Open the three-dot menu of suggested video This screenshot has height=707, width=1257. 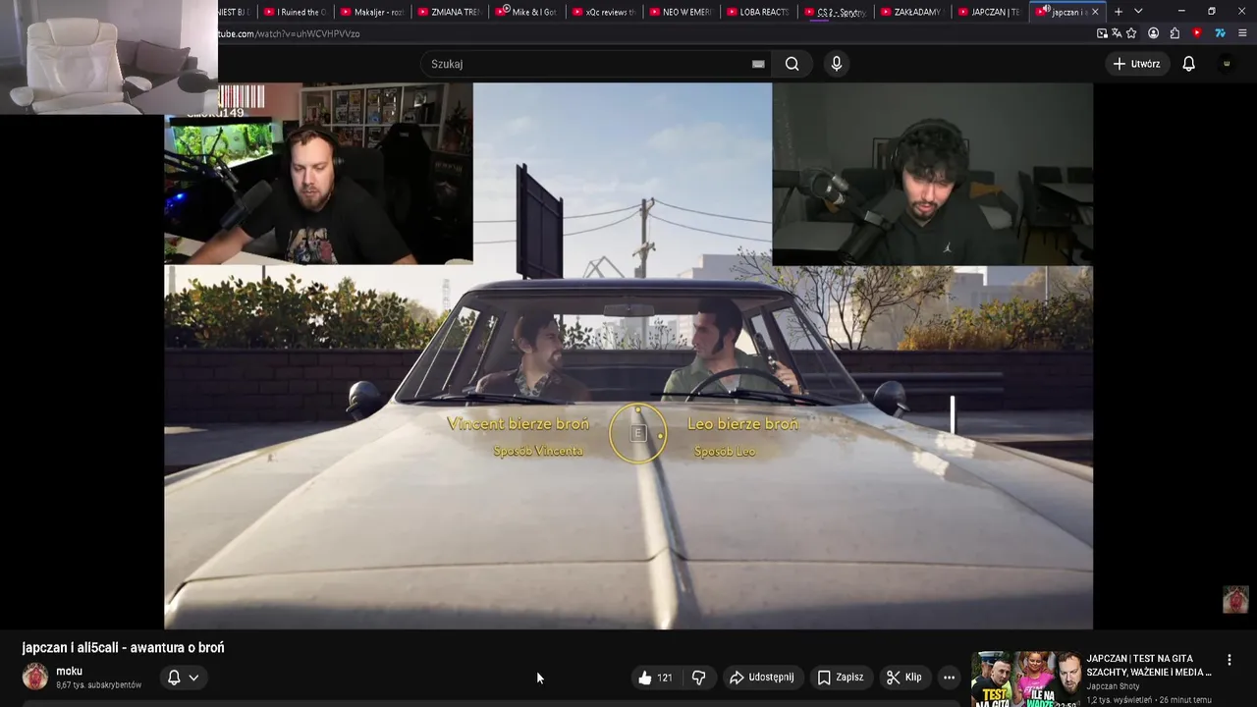pyautogui.click(x=1229, y=660)
